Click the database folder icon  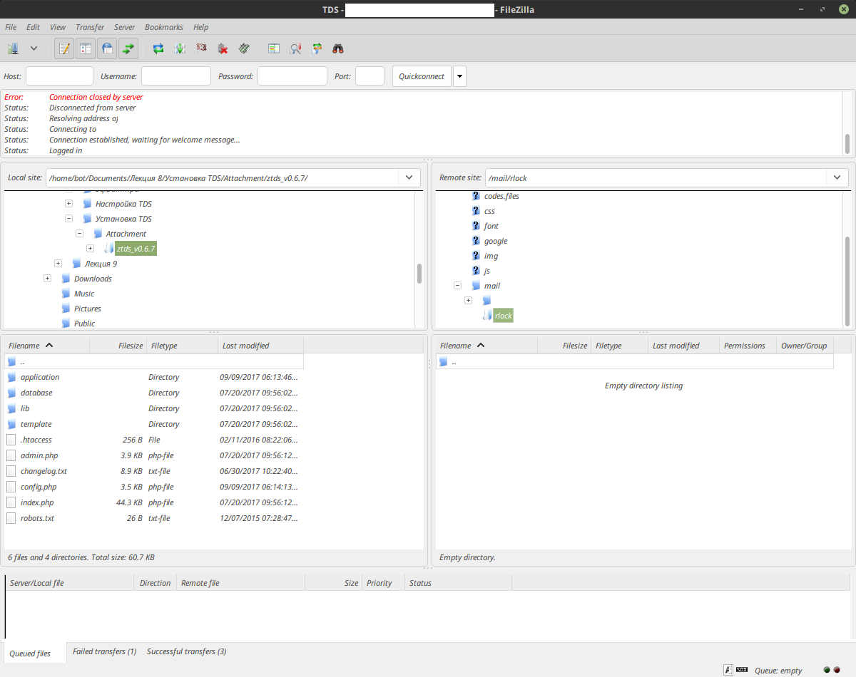pos(11,393)
